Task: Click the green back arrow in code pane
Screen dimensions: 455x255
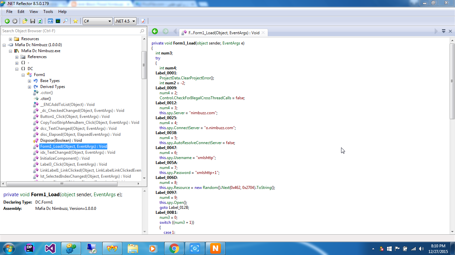Action: click(155, 31)
